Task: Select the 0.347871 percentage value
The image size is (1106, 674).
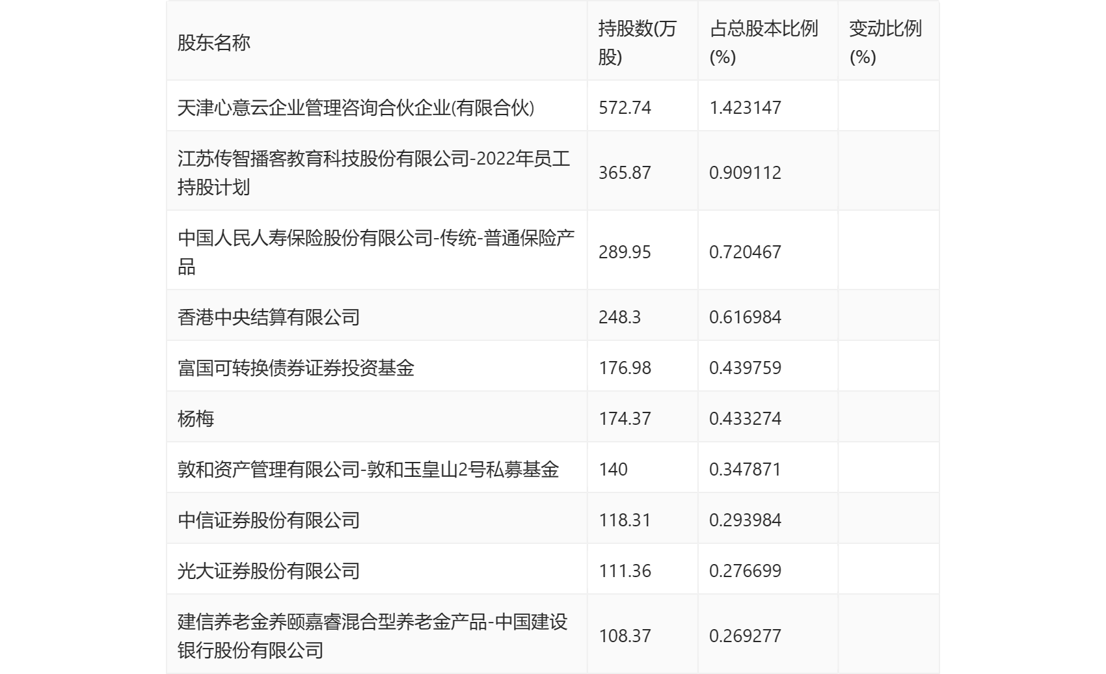Action: tap(745, 469)
